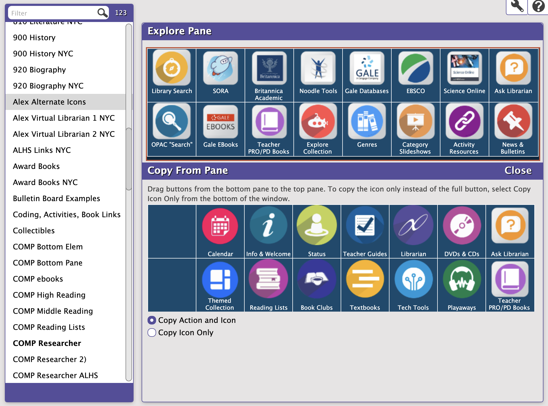Open Alex Virtual Librarian 2 NYC
Screen dimensions: 548x406
[65, 134]
